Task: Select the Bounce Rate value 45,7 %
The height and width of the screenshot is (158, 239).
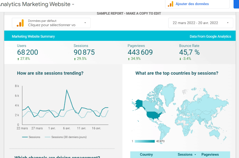Action: click(189, 52)
